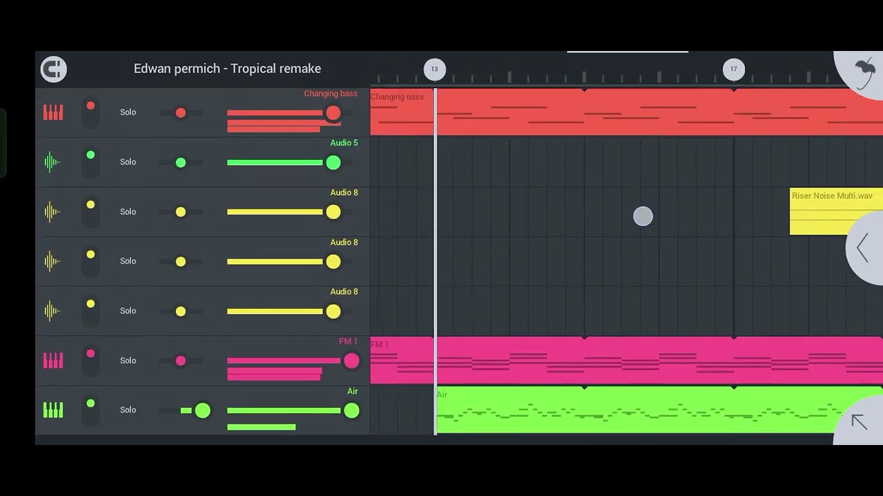
Task: Jump to bar 17 marker
Action: tap(733, 69)
